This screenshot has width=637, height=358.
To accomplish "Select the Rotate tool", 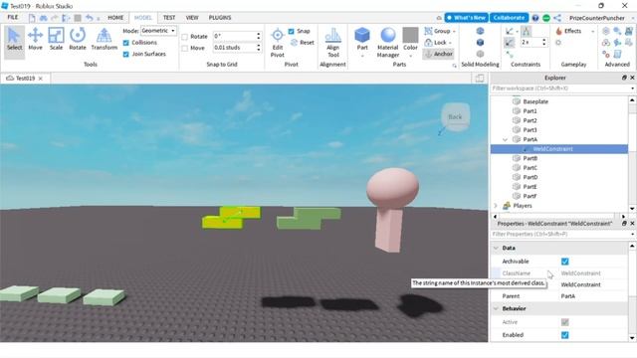I will click(78, 40).
